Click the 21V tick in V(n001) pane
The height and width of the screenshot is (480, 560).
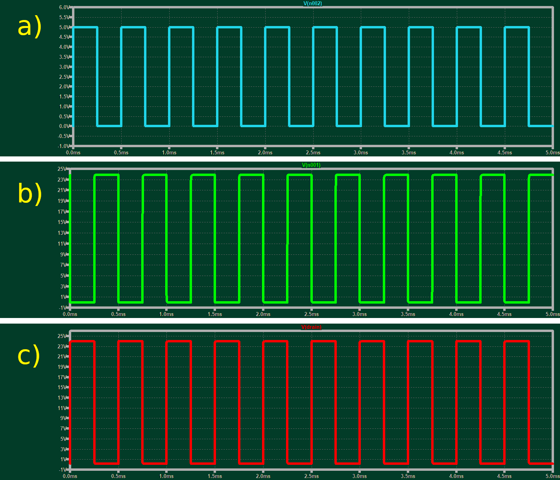[63, 190]
